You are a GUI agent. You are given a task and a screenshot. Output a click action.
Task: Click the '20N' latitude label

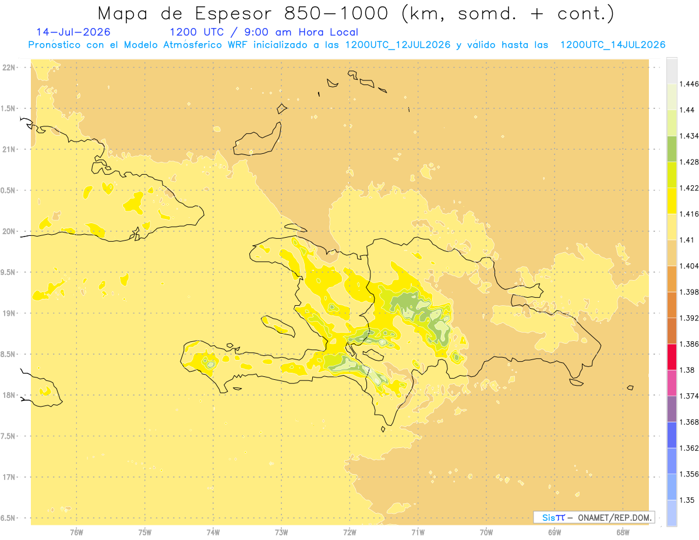pos(9,231)
